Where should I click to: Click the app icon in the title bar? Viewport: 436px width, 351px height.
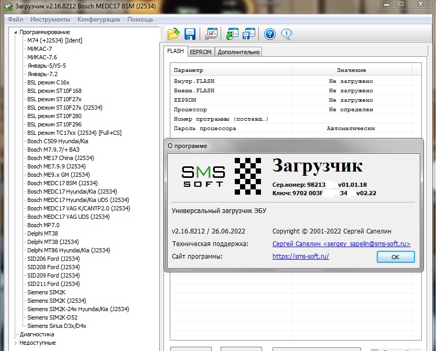pos(5,6)
